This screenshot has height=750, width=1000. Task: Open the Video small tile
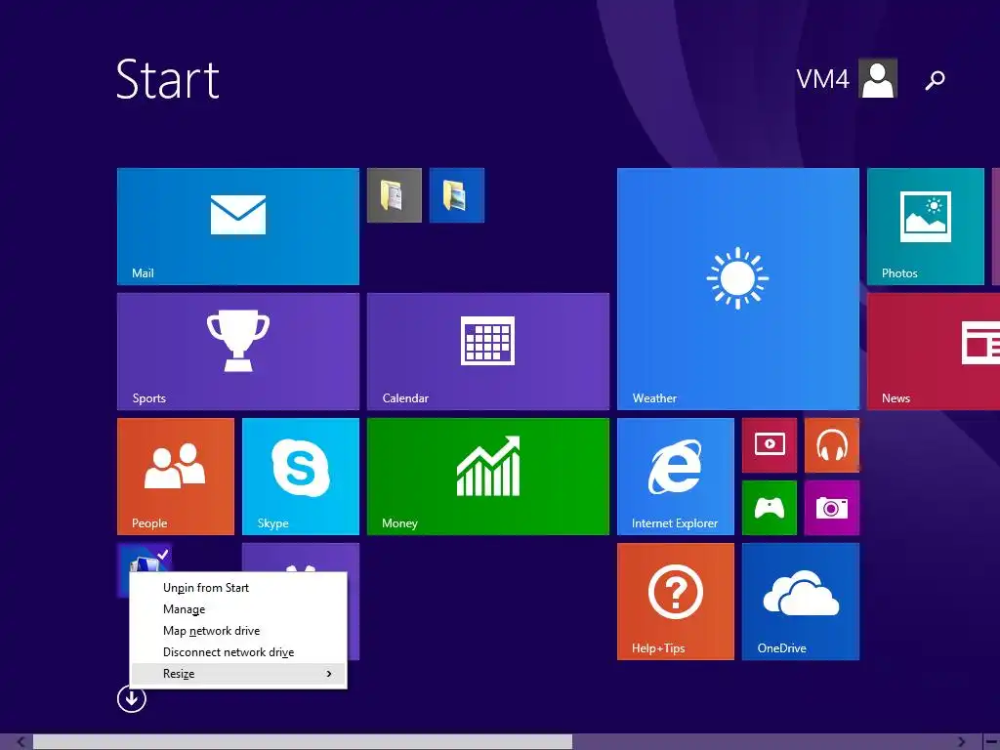pos(770,445)
